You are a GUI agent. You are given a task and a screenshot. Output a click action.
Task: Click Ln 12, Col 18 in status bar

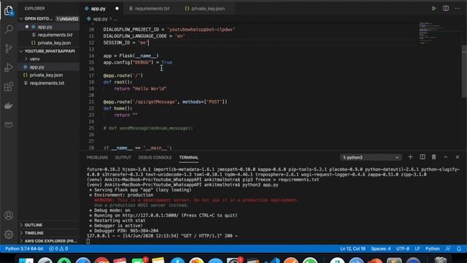tap(352, 248)
